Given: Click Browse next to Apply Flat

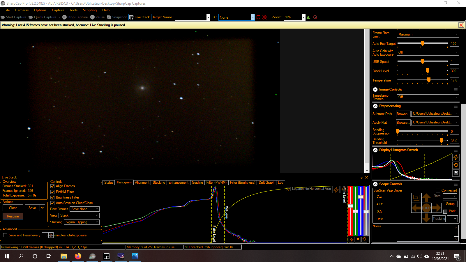Looking at the screenshot, I should 403,123.
